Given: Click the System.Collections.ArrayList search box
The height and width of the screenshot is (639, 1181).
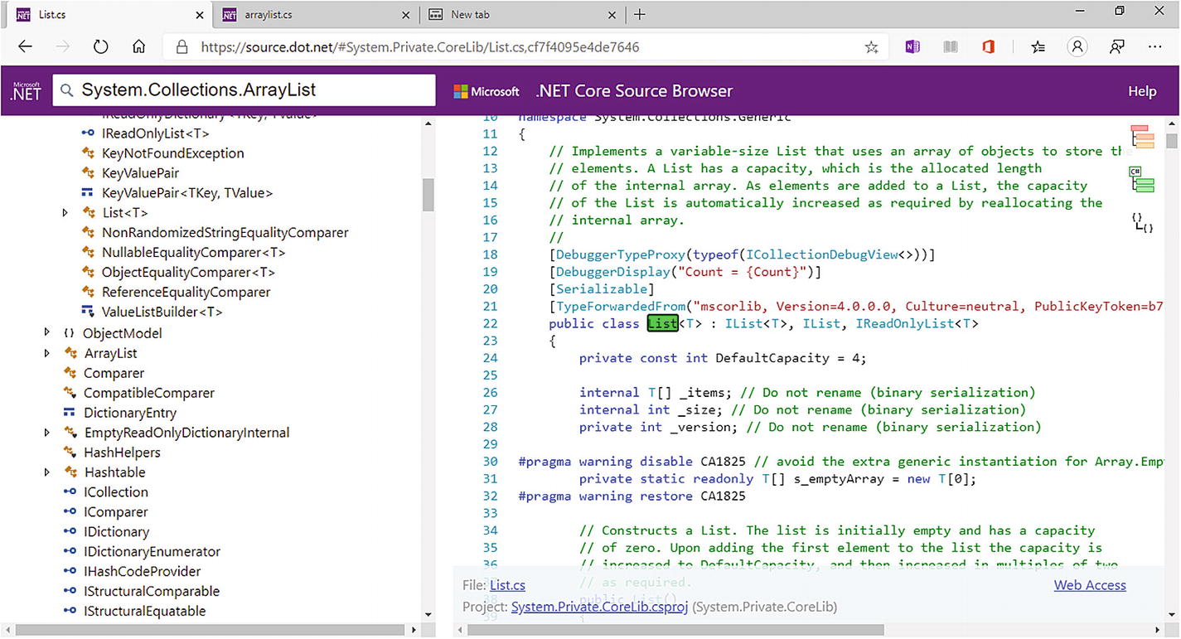Looking at the screenshot, I should coord(244,90).
